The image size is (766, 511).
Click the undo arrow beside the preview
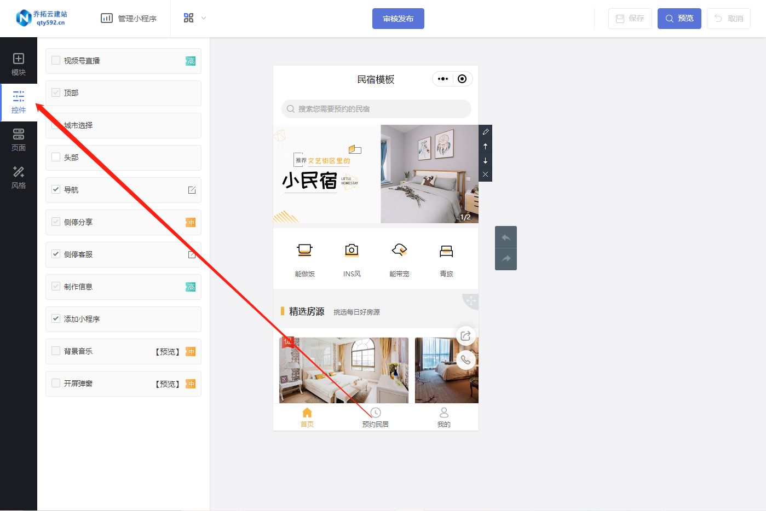(x=505, y=237)
